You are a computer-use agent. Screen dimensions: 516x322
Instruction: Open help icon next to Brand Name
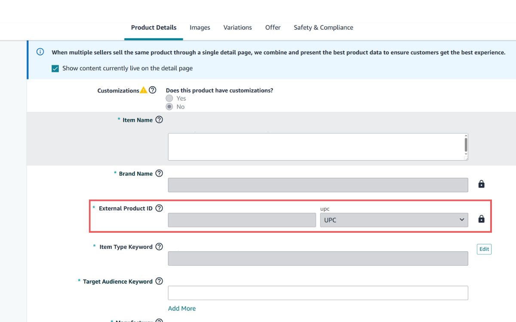[x=159, y=173]
